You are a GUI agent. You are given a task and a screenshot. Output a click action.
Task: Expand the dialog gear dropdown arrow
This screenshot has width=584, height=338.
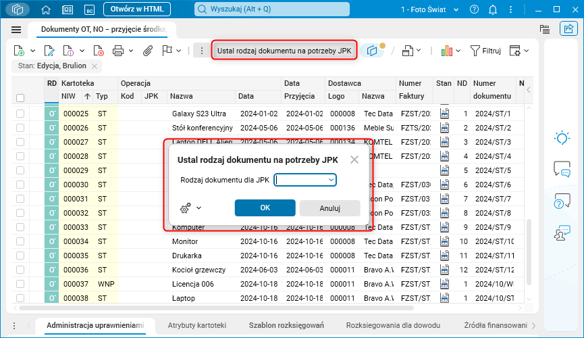tap(199, 208)
